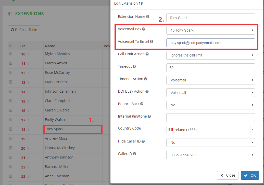
Task: Open the Timeout Action dropdown
Action: pyautogui.click(x=210, y=80)
